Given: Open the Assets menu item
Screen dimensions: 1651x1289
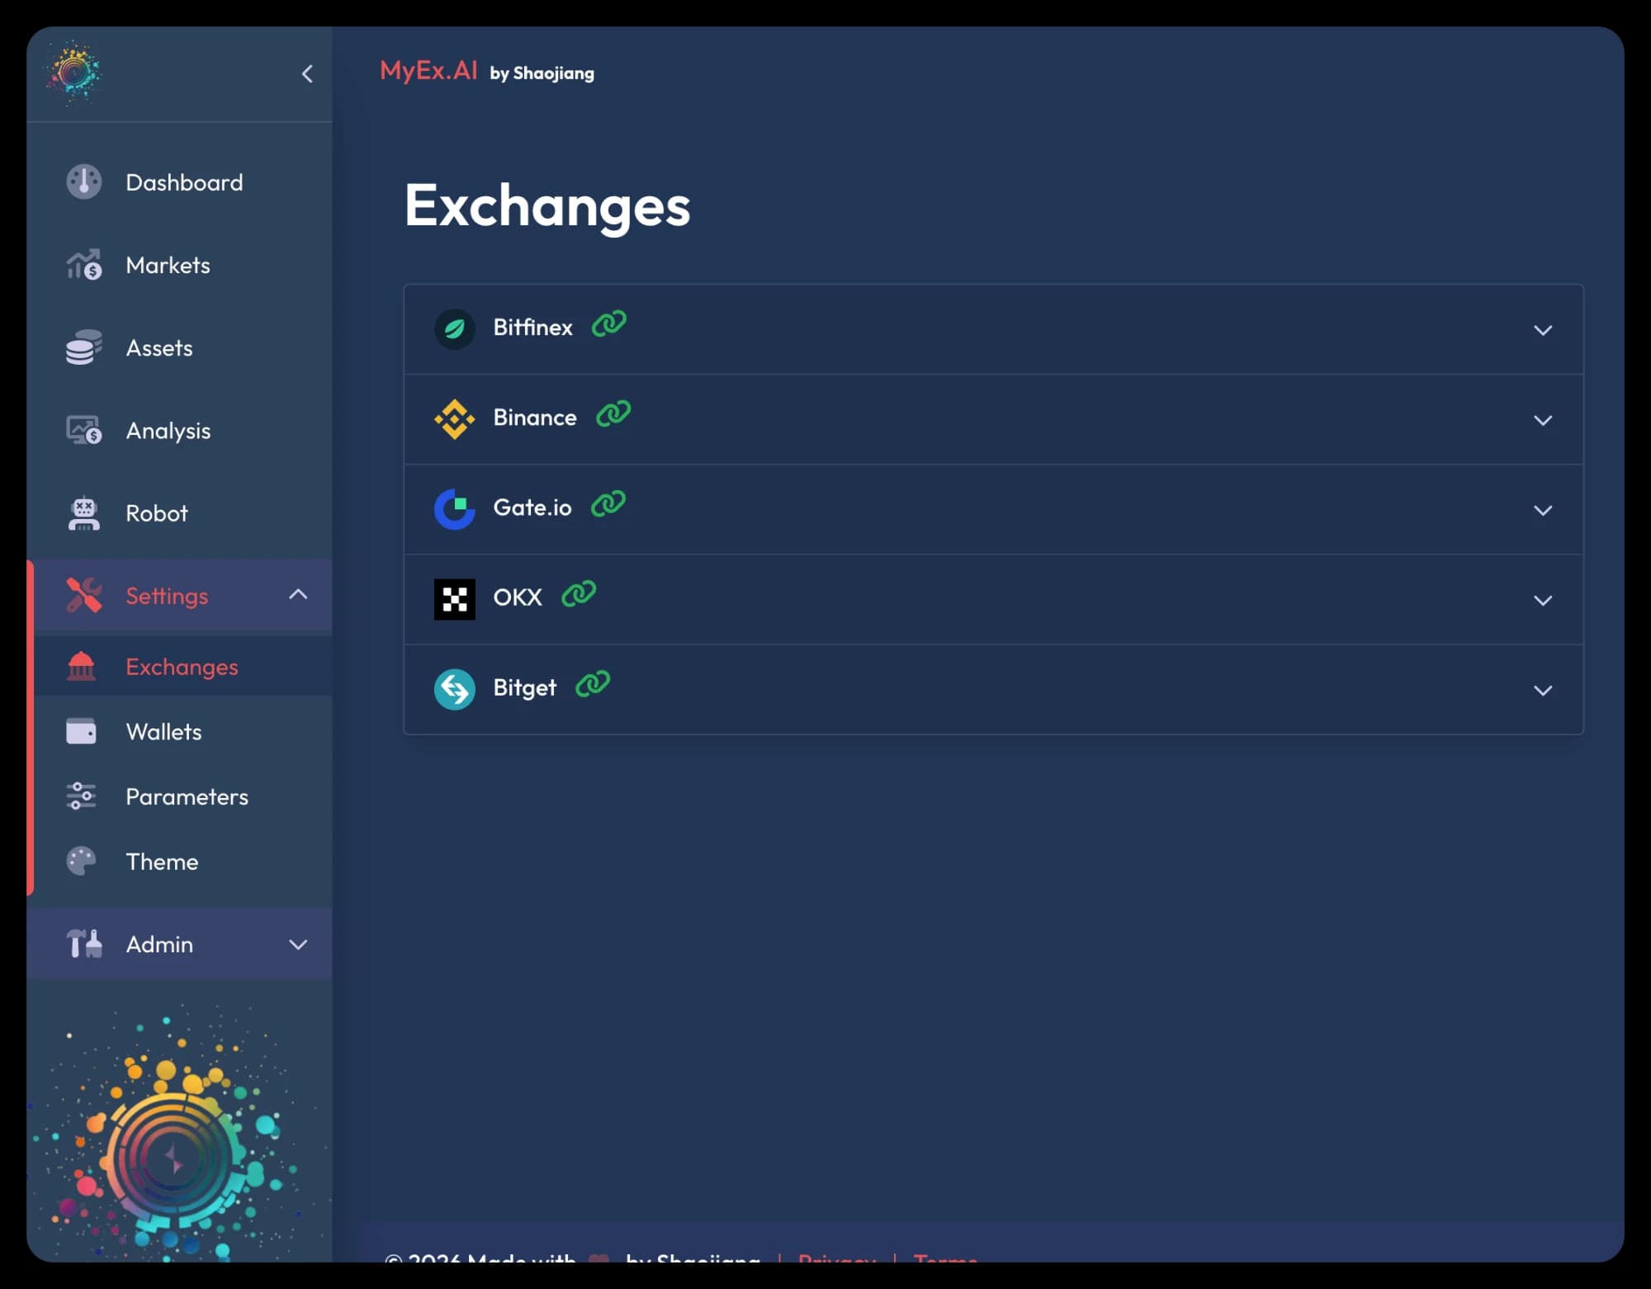Looking at the screenshot, I should tap(179, 347).
